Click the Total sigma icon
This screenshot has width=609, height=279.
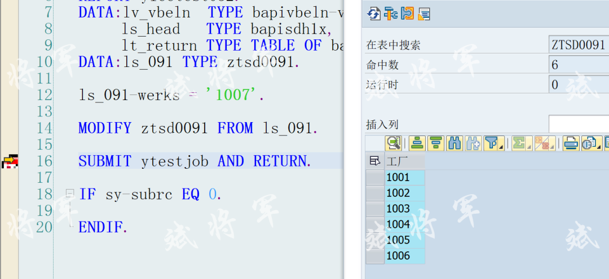[x=519, y=143]
